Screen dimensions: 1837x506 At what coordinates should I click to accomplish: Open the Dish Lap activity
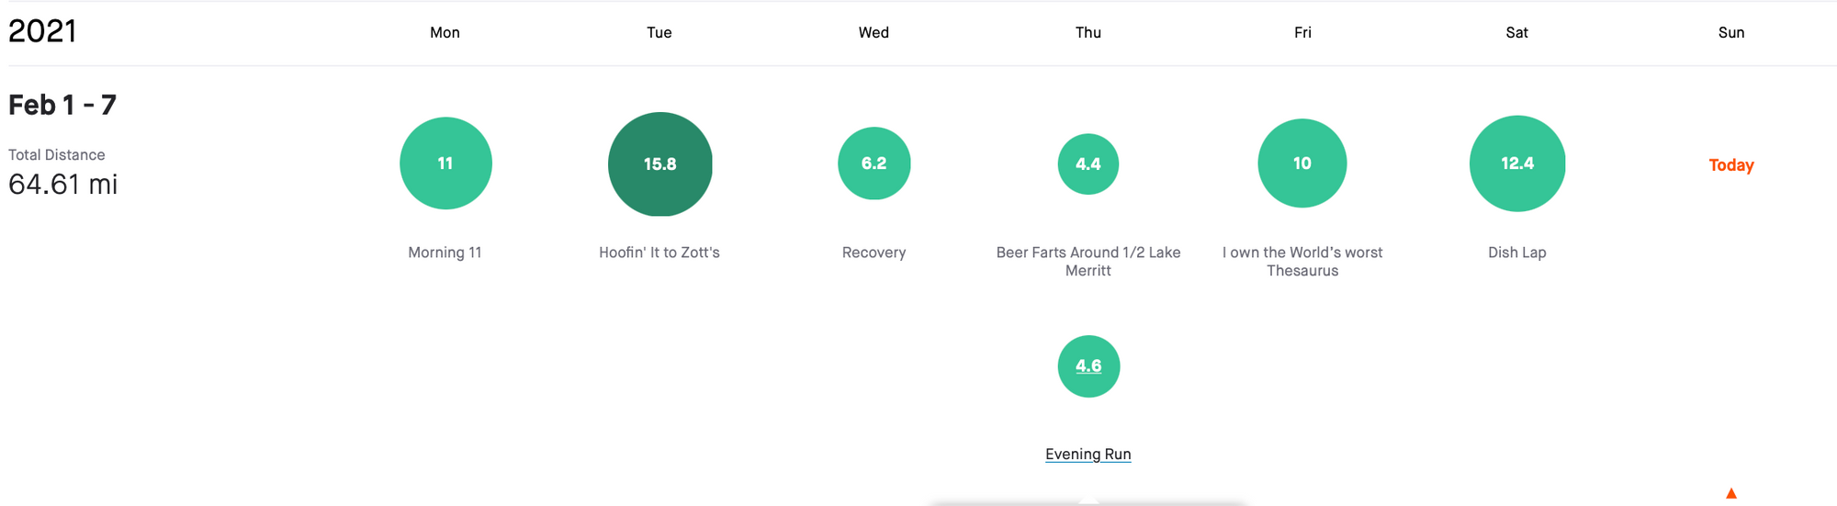pyautogui.click(x=1517, y=253)
